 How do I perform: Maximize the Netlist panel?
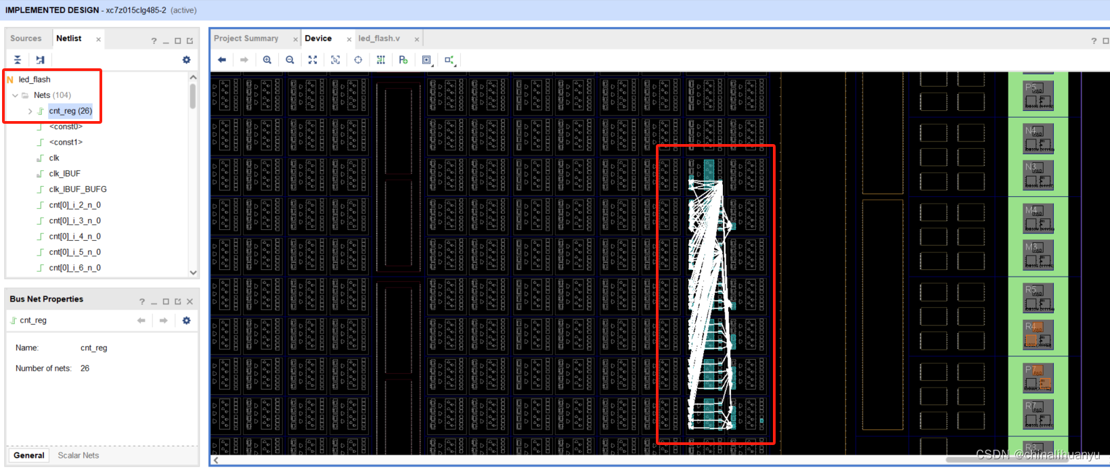(x=178, y=41)
